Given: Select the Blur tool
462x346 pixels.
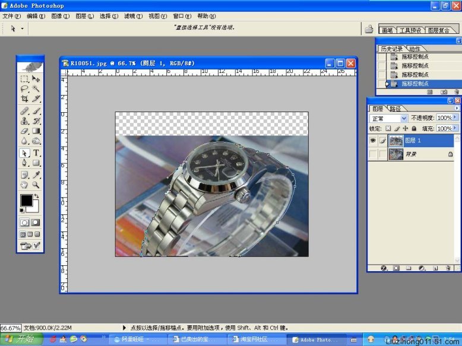Looking at the screenshot, I should 24,141.
